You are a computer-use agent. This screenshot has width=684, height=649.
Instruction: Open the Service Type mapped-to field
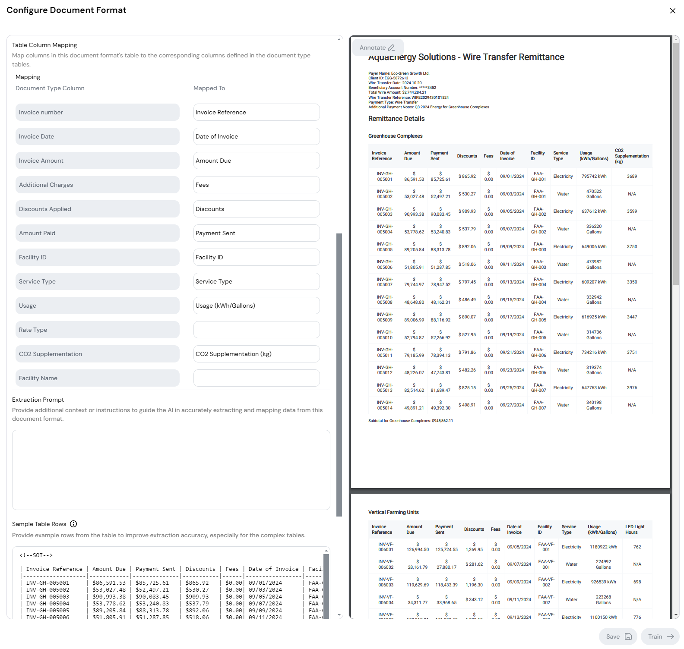(256, 281)
